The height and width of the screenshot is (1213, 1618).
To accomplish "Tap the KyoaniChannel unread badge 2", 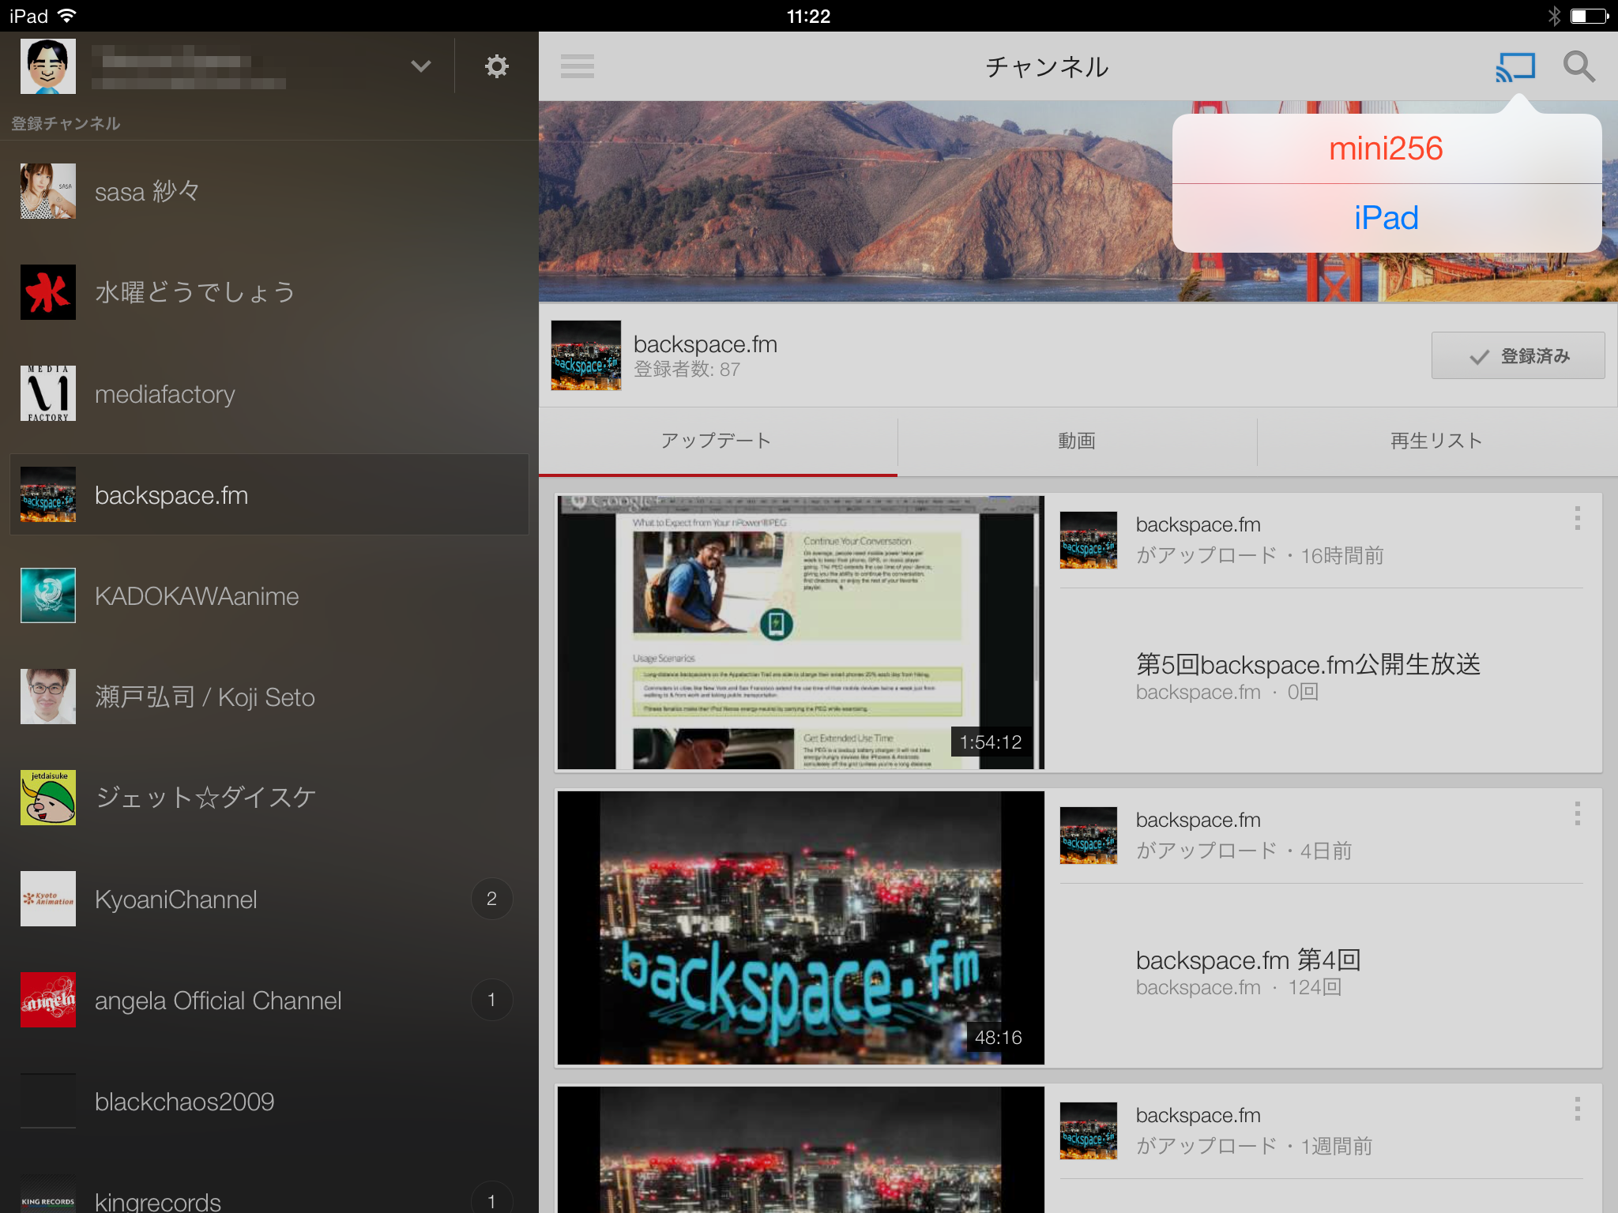I will (491, 899).
